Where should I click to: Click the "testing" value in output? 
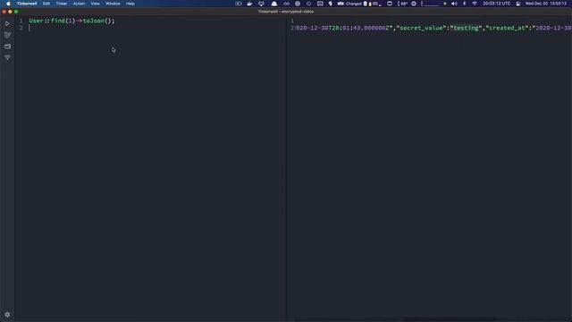pos(466,28)
